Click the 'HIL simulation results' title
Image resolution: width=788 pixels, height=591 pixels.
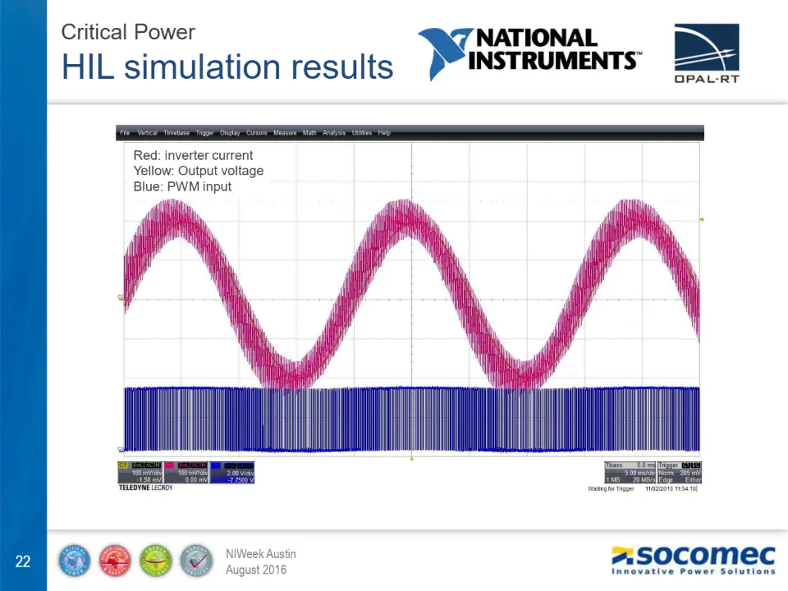click(227, 66)
